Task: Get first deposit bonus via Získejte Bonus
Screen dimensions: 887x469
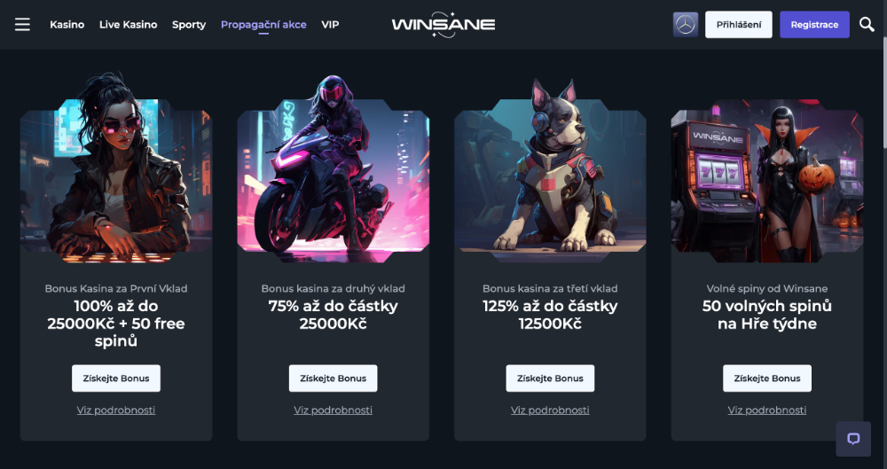Action: [x=116, y=378]
